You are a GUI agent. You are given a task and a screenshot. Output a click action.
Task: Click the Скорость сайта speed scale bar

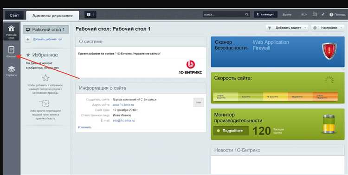pos(276,97)
